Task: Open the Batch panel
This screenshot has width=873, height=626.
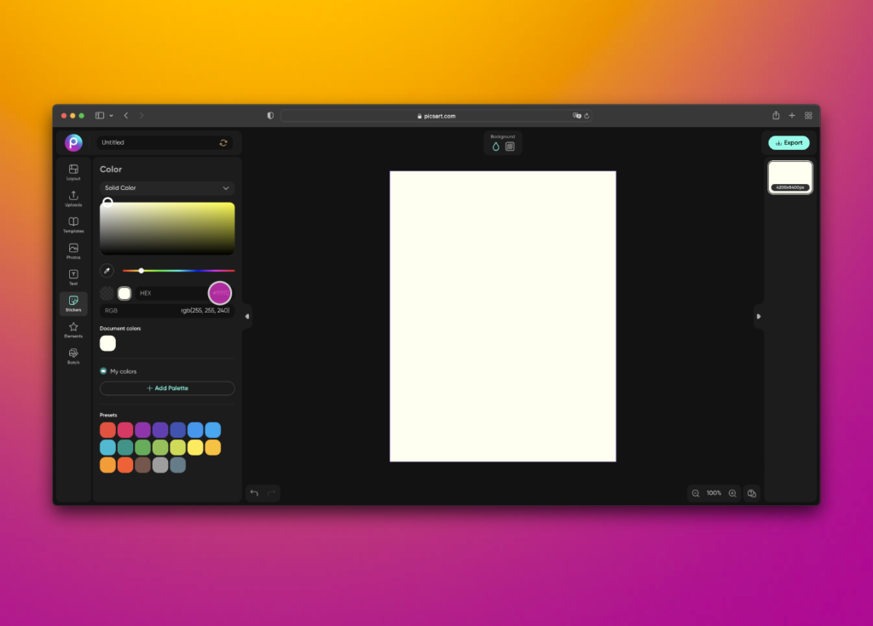Action: pos(73,355)
